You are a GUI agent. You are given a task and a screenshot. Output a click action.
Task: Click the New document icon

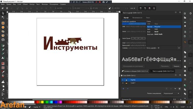[x=185, y=13]
